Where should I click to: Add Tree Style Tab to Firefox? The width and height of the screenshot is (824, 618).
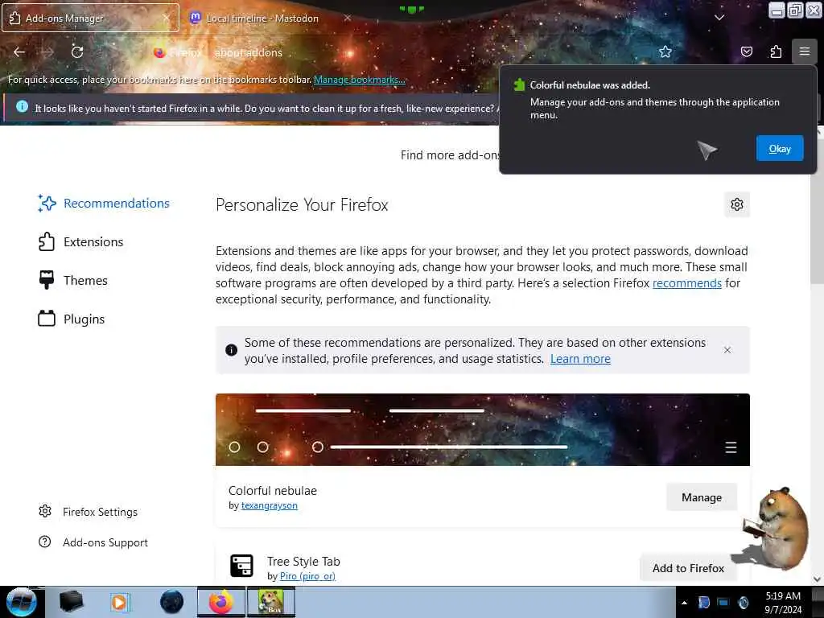(x=688, y=568)
